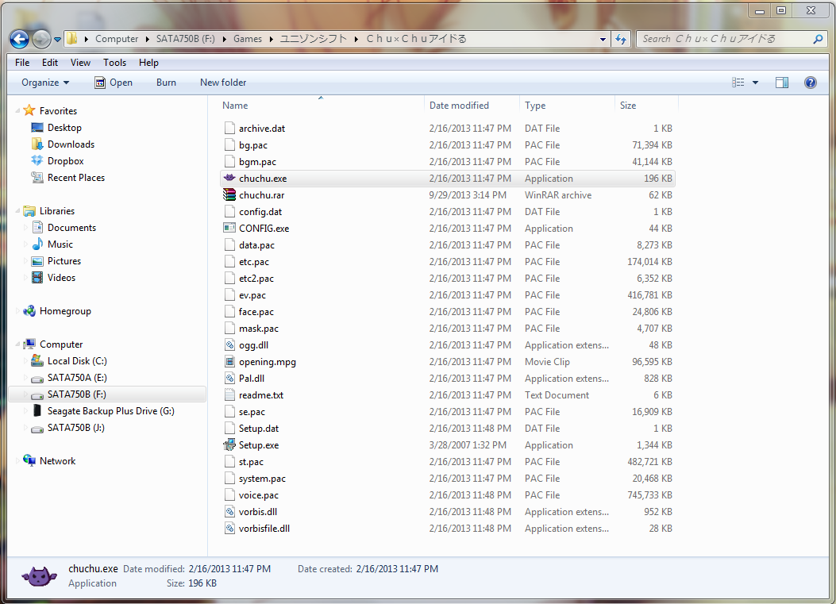
Task: Open the help question mark icon
Action: (811, 83)
